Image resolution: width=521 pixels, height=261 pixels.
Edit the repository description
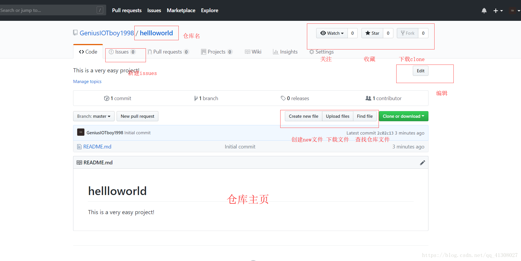pyautogui.click(x=420, y=71)
